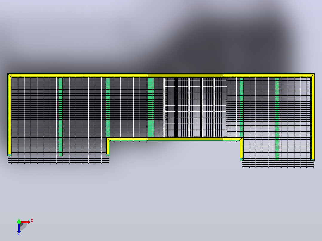Click the red X axis arrow of the triad

point(25,222)
